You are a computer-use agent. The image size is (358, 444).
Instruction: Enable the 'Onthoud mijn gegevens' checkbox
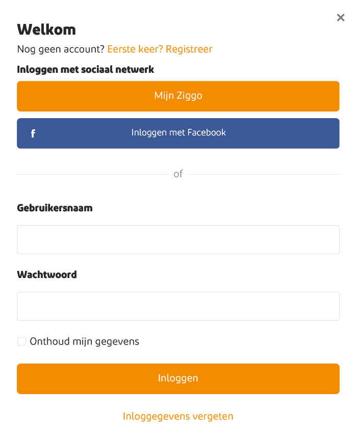click(22, 342)
